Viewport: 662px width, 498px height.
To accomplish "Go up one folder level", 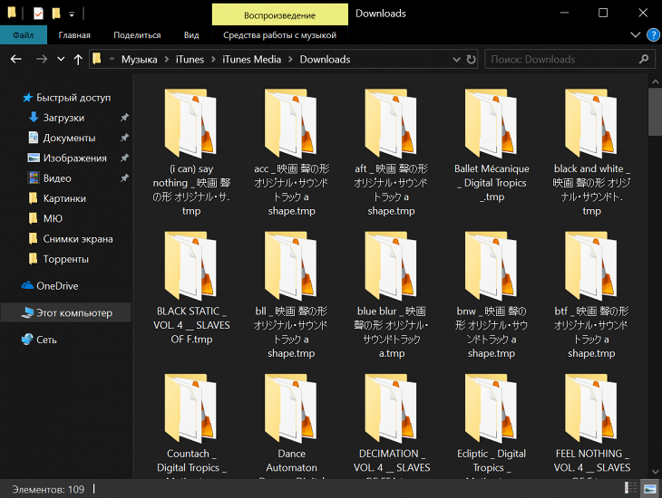I will (x=78, y=59).
